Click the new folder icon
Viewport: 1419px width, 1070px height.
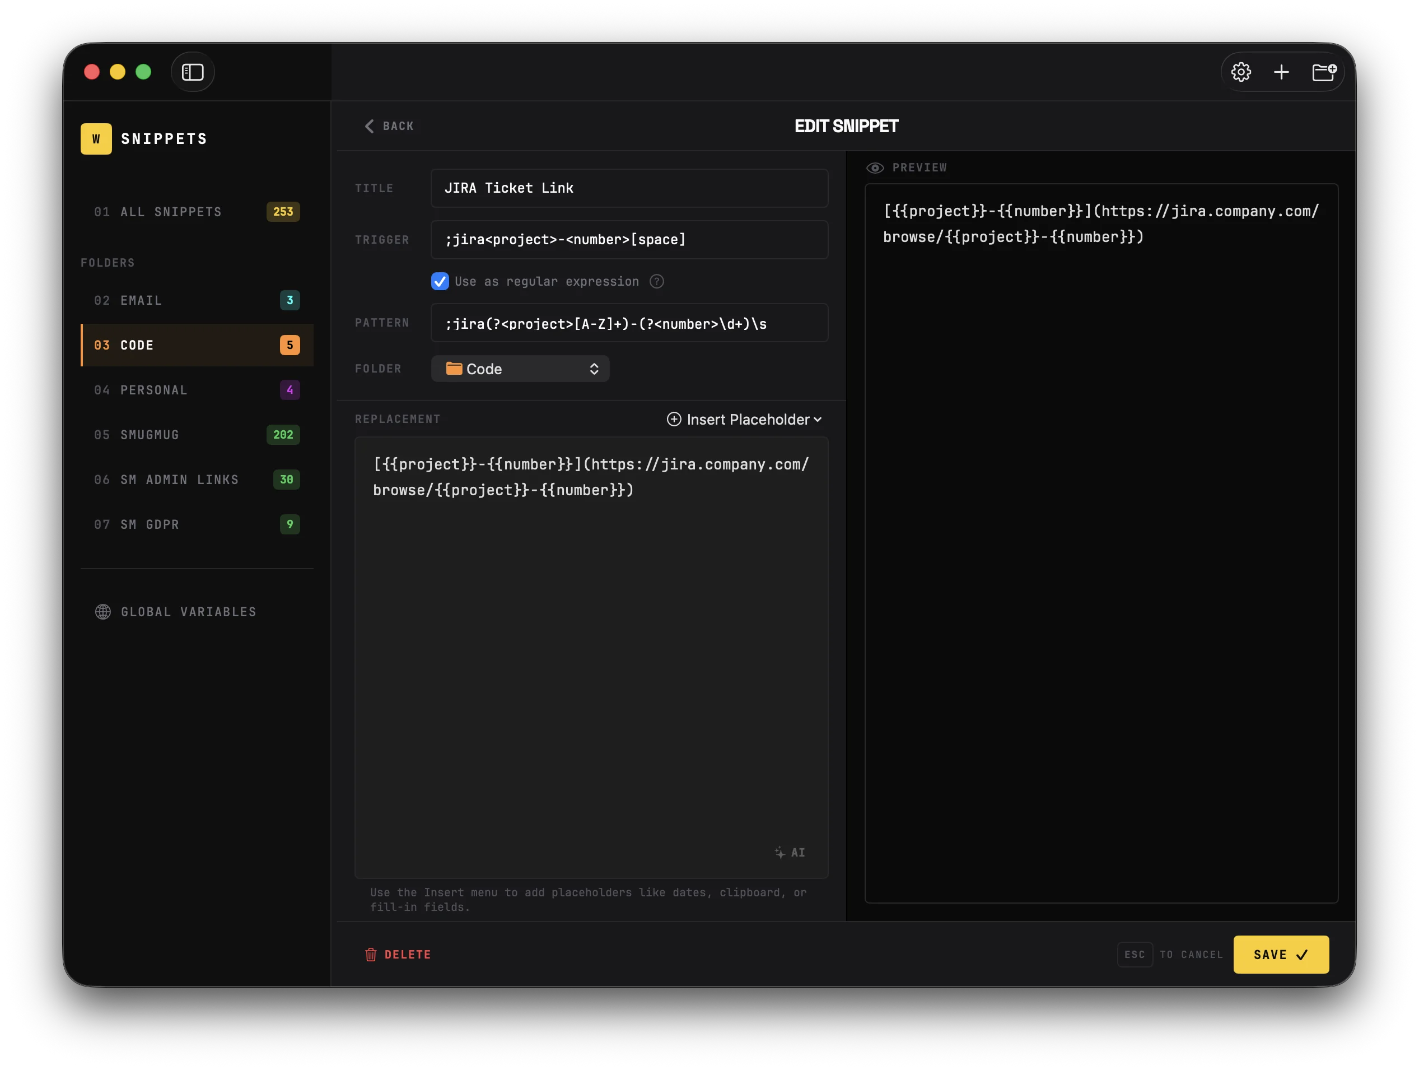coord(1323,72)
